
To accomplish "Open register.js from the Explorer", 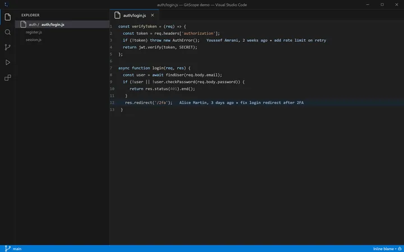I will [34, 32].
